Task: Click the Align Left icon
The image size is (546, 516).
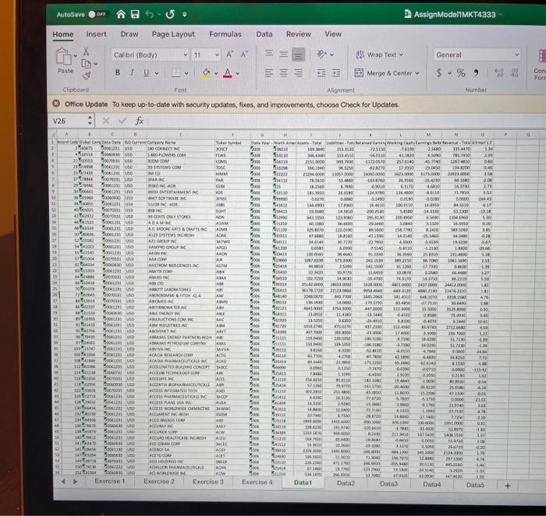Action: click(x=269, y=72)
